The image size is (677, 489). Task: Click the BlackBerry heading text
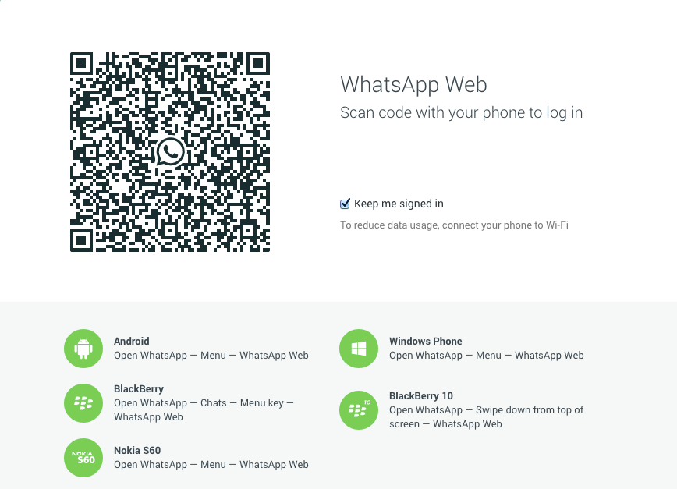pyautogui.click(x=139, y=389)
